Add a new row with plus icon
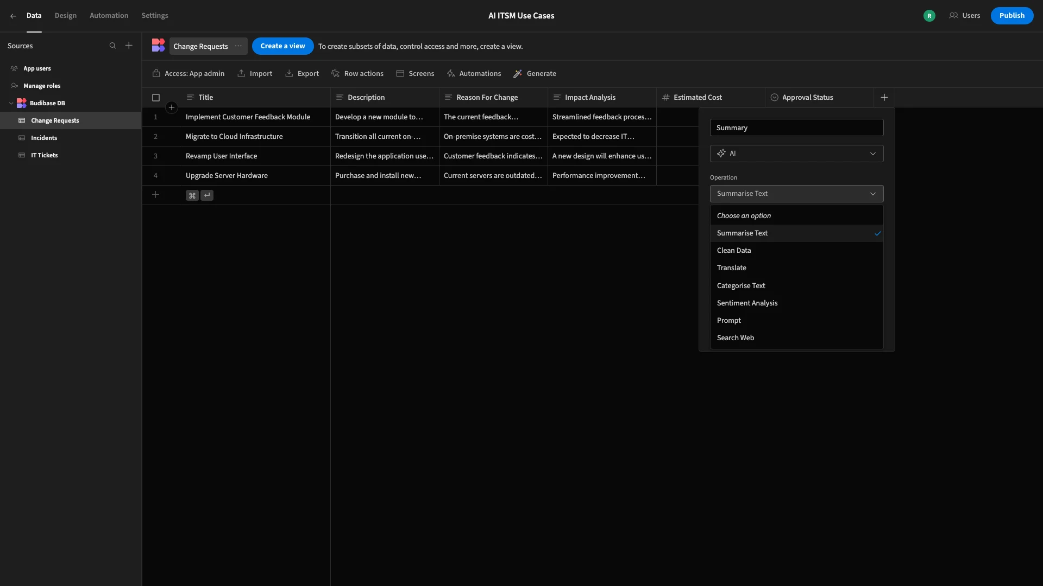This screenshot has height=586, width=1043. click(x=155, y=195)
